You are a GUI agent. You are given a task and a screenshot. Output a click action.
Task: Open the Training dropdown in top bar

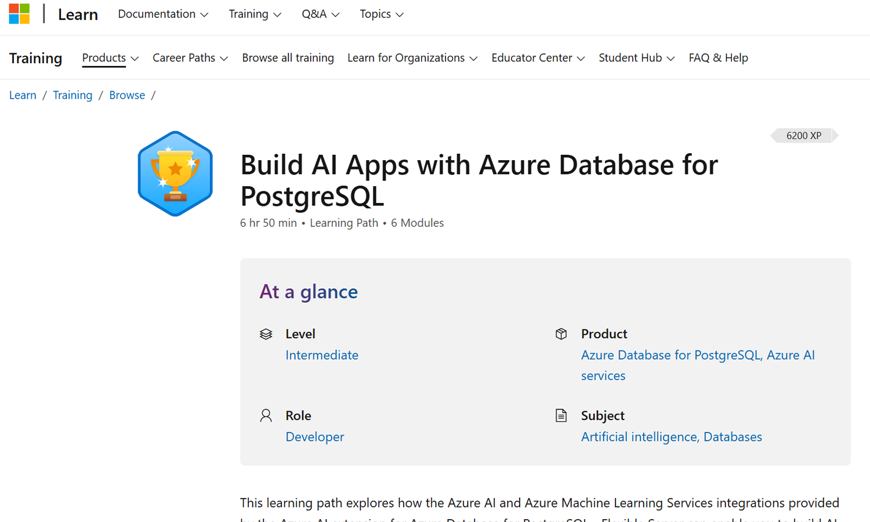coord(255,14)
